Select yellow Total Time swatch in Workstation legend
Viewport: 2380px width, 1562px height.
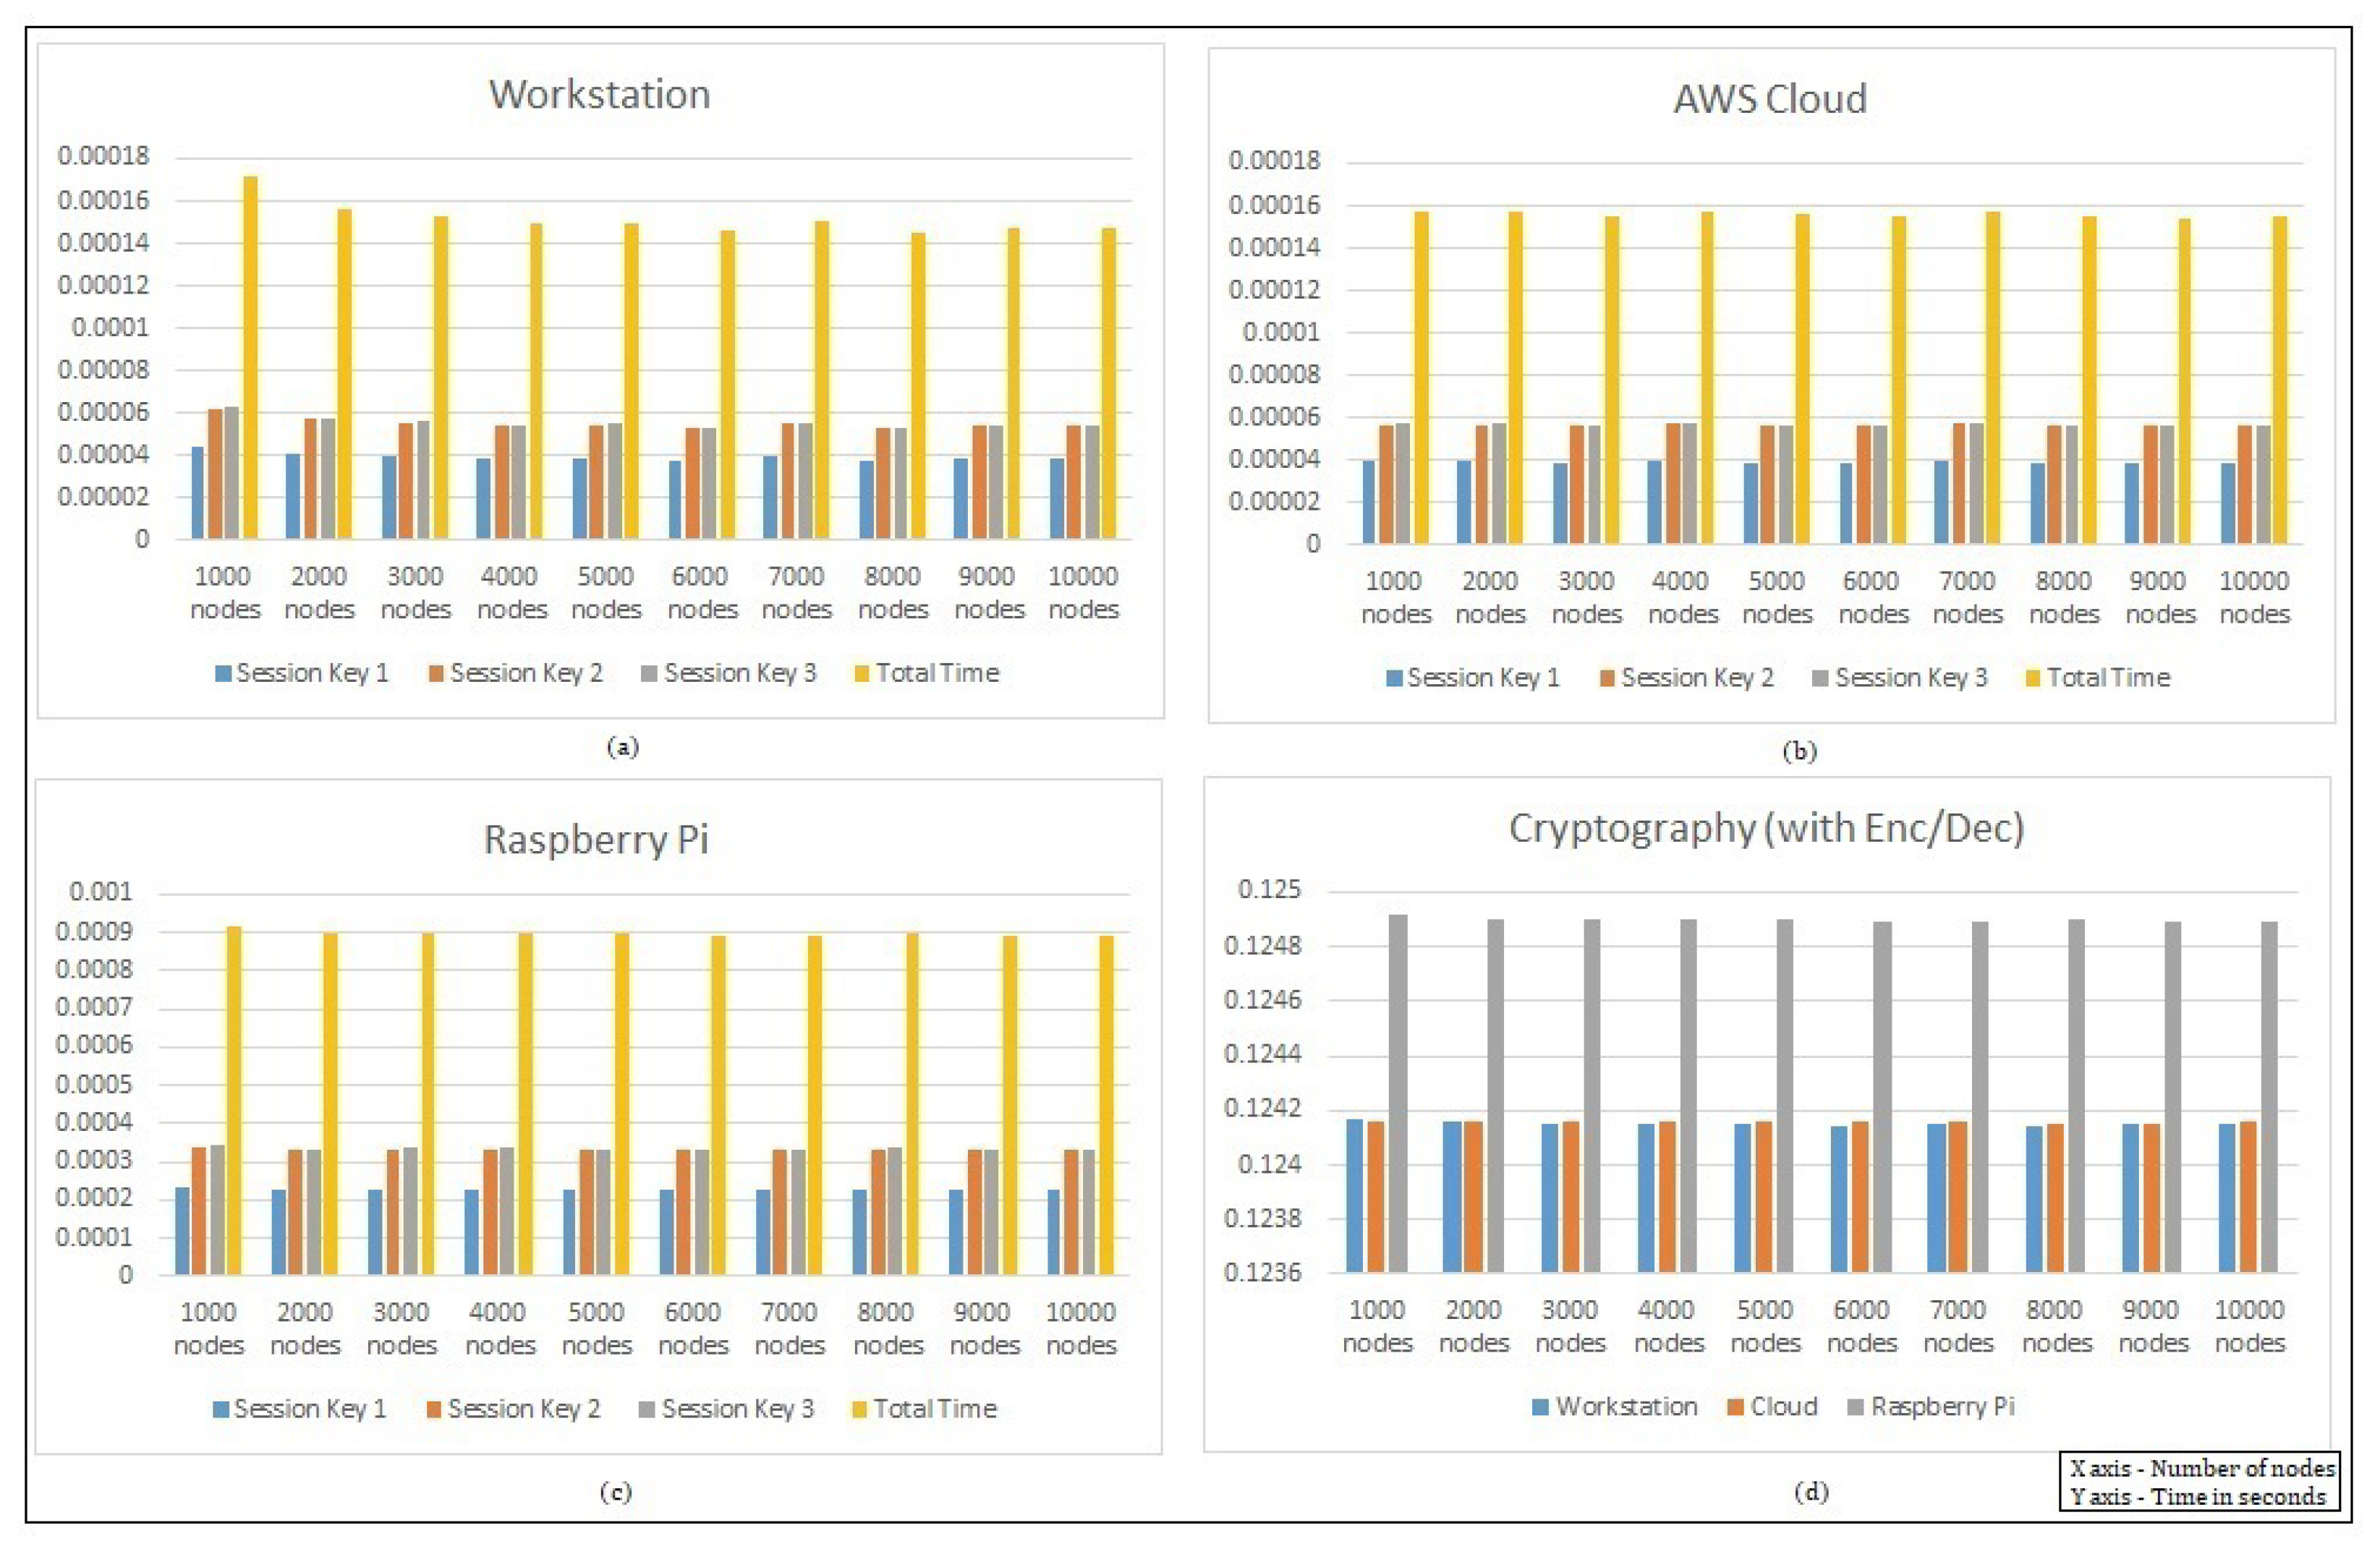coord(862,673)
